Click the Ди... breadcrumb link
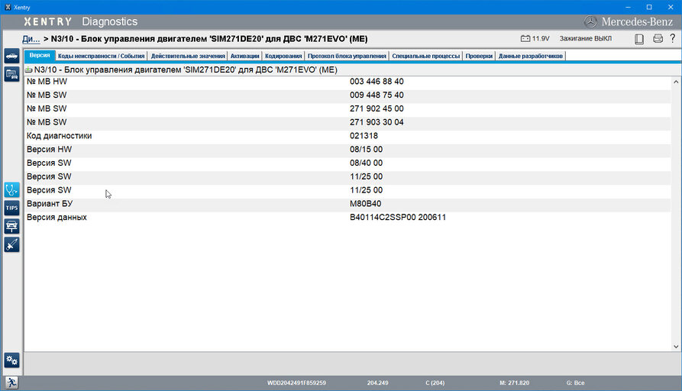 31,39
